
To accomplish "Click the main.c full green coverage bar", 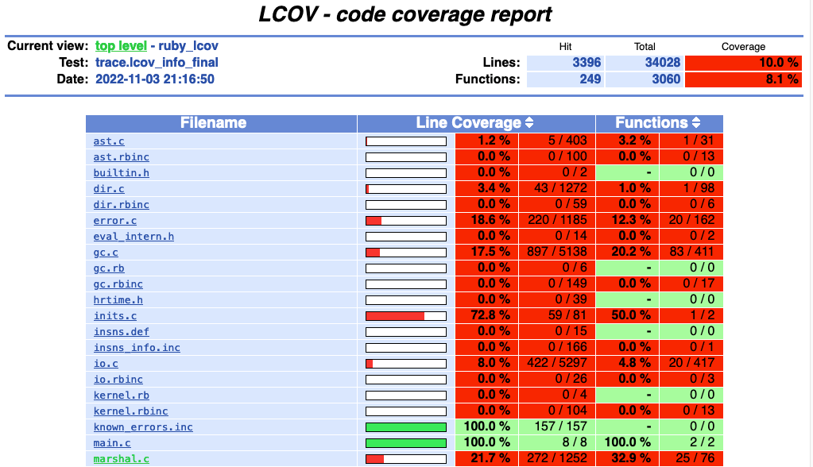I will coord(405,443).
